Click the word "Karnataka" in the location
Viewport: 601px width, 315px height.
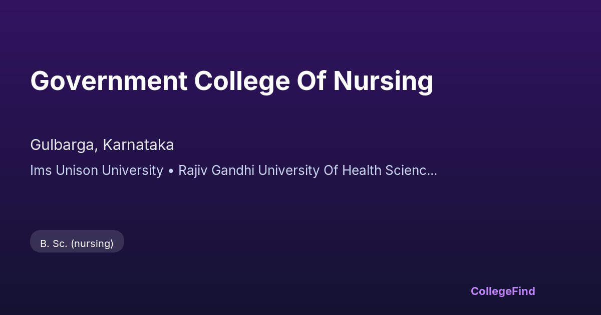[x=138, y=145]
